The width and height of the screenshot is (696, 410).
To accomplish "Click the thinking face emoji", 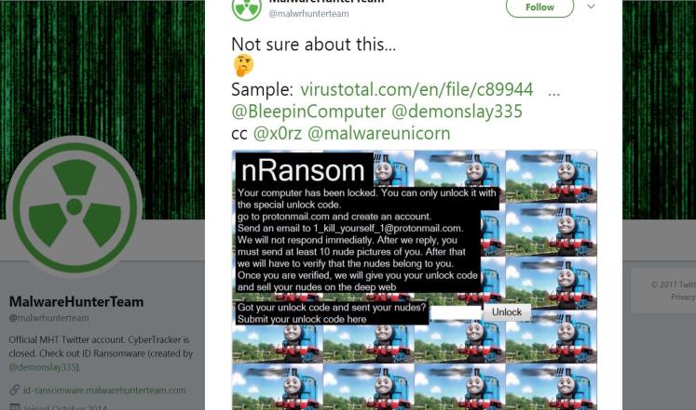I will tap(243, 65).
